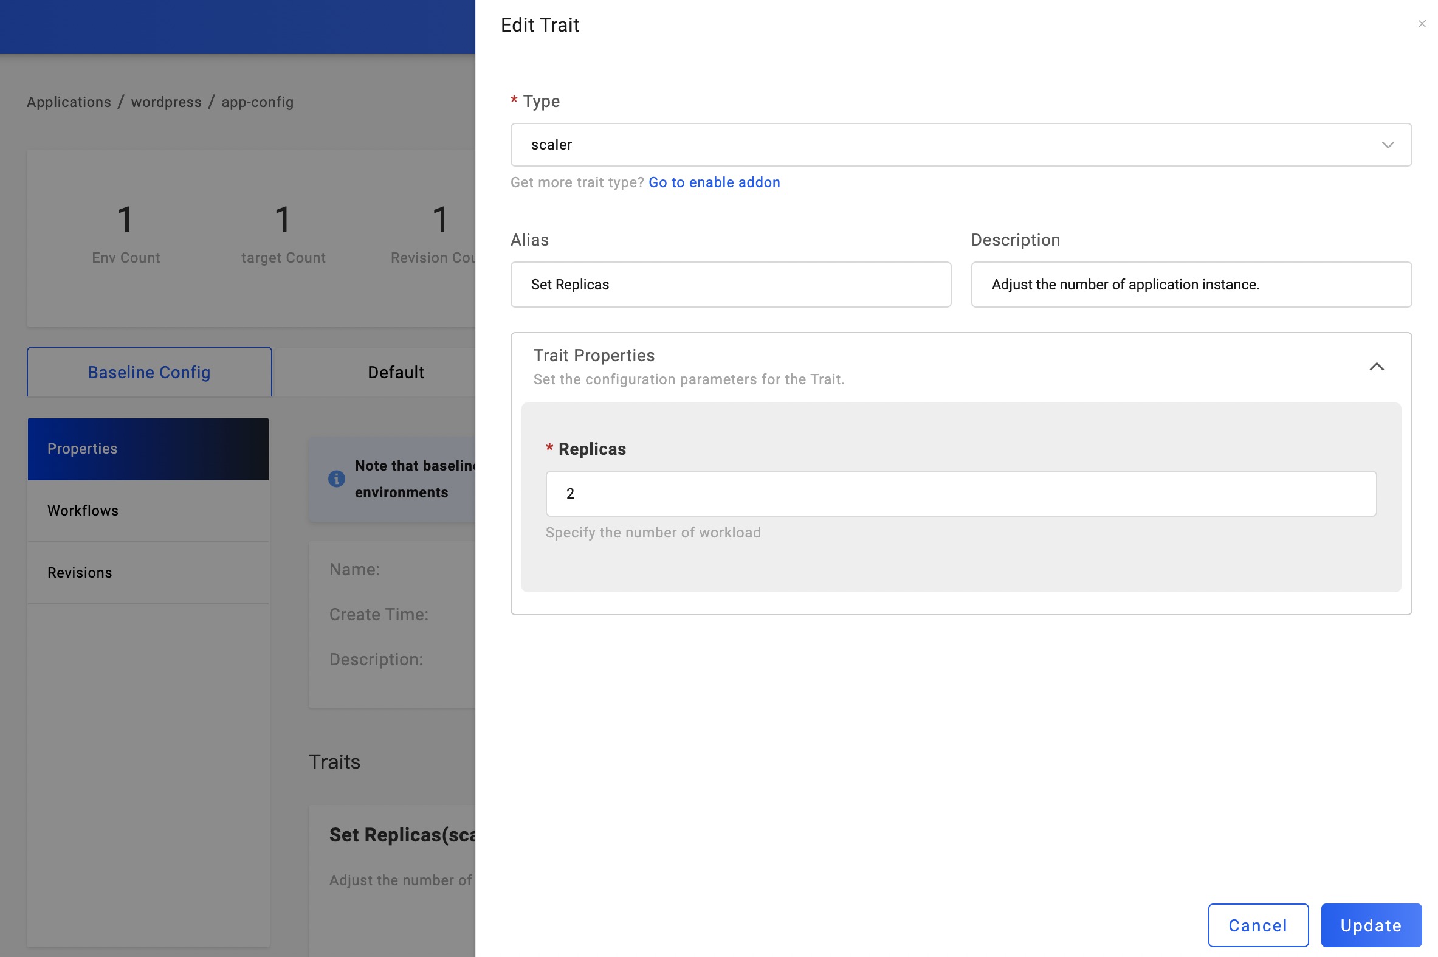This screenshot has width=1438, height=957.
Task: Close the Edit Trait drawer
Action: [x=1421, y=24]
